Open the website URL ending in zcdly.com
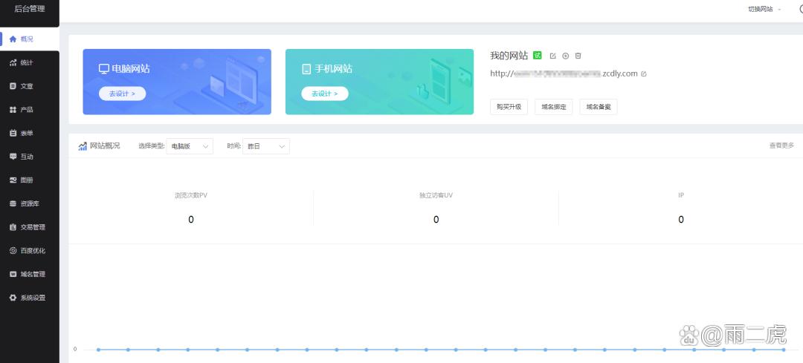 (x=564, y=73)
